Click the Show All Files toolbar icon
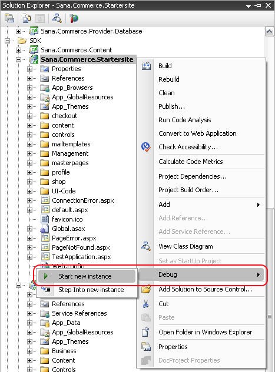The height and width of the screenshot is (372, 275). click(26, 18)
